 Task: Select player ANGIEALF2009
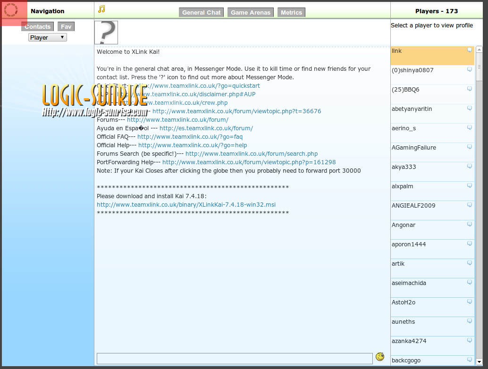pyautogui.click(x=433, y=210)
